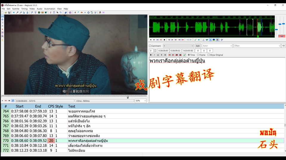Select subtitle row 768
Viewport: 286px width, 160px height.
(x=142, y=131)
